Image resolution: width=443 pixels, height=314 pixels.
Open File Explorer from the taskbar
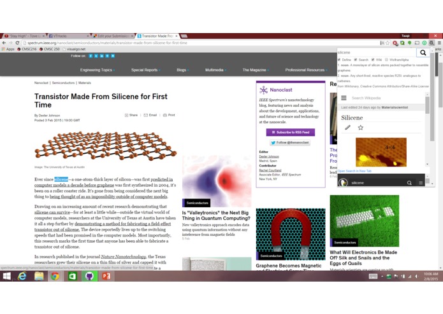pyautogui.click(x=39, y=276)
